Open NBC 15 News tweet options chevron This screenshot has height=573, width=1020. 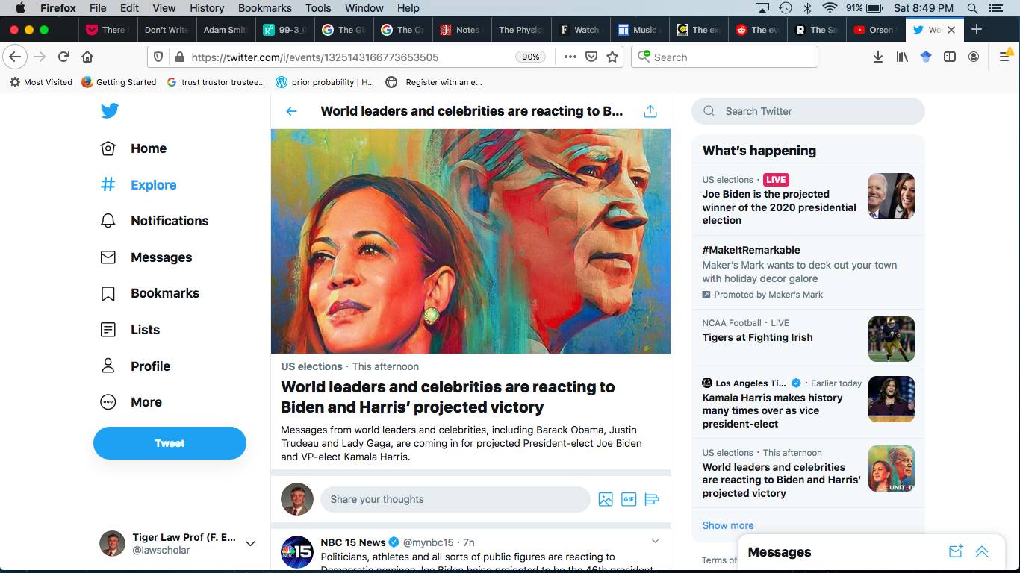pyautogui.click(x=655, y=541)
